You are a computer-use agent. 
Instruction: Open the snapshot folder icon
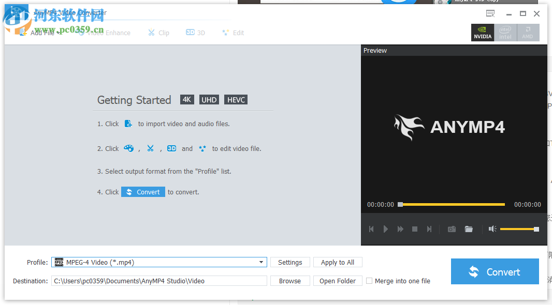click(x=469, y=229)
